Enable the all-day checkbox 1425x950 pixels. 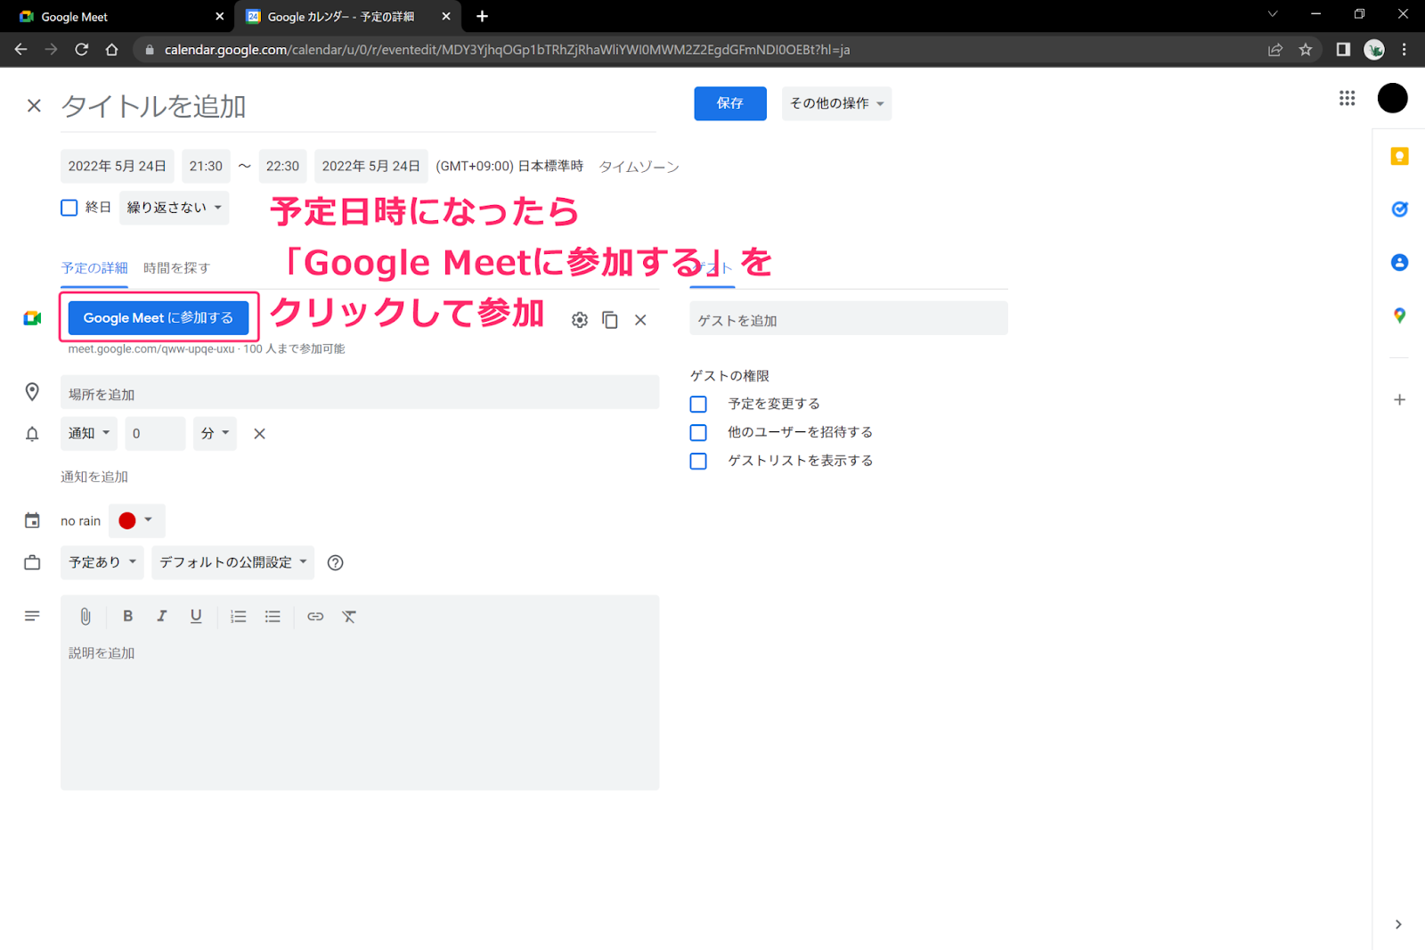point(69,208)
